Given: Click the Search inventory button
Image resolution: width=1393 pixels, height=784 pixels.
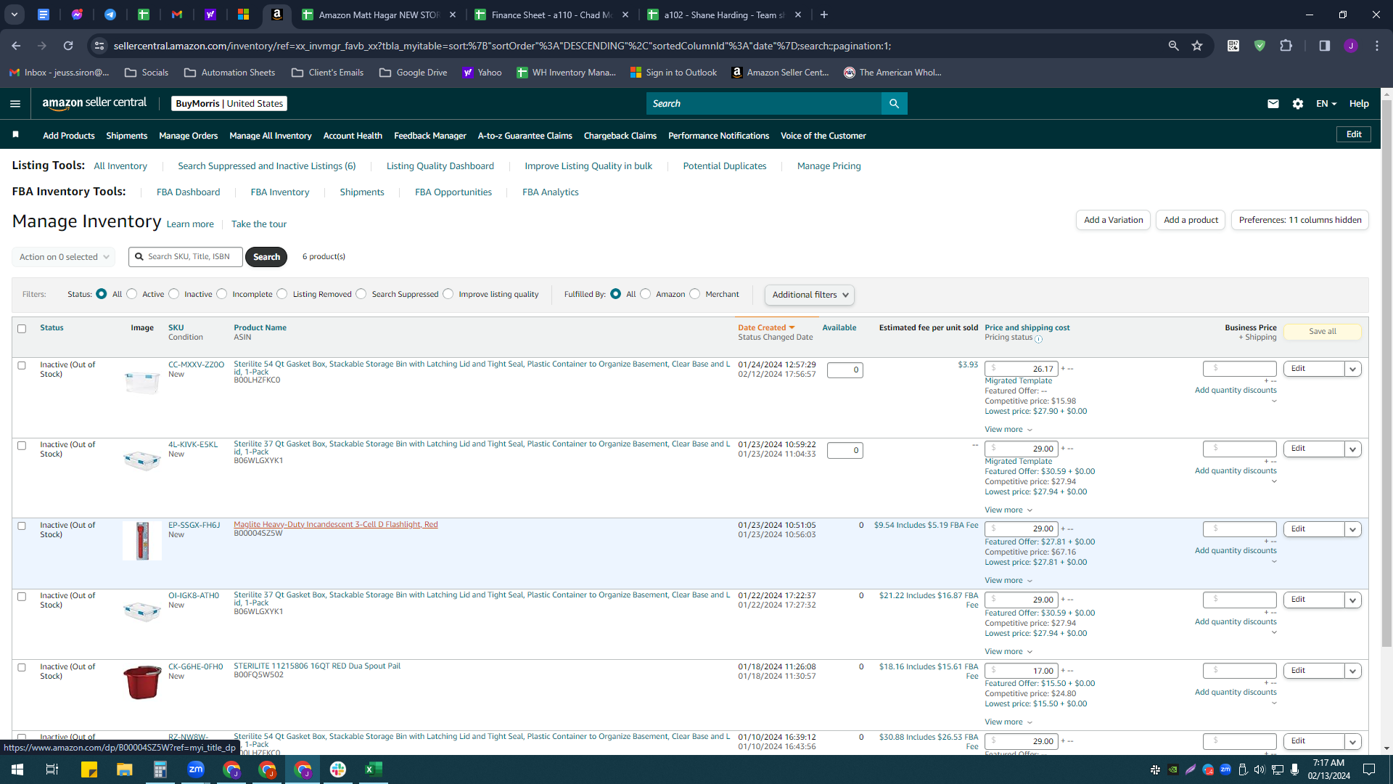Looking at the screenshot, I should click(266, 257).
